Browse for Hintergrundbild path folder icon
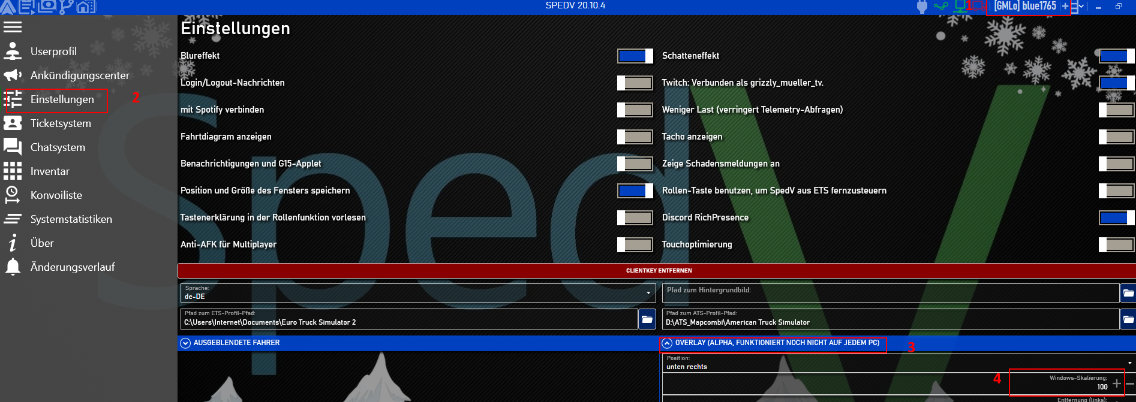1136x402 pixels. click(1128, 293)
